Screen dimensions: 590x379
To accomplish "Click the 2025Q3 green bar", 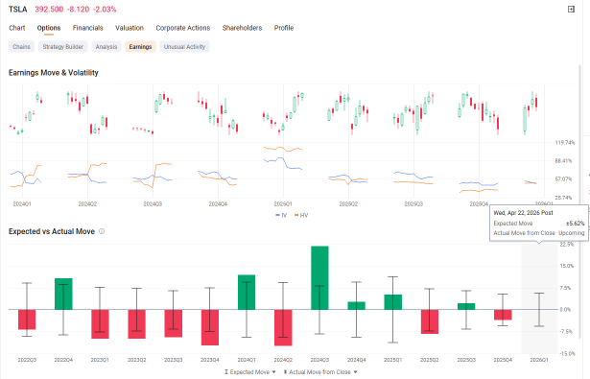I will point(466,306).
